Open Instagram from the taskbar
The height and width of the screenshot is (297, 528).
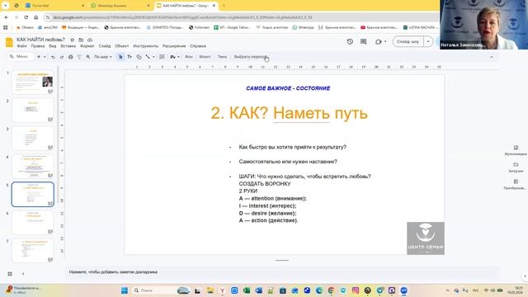tap(356, 290)
